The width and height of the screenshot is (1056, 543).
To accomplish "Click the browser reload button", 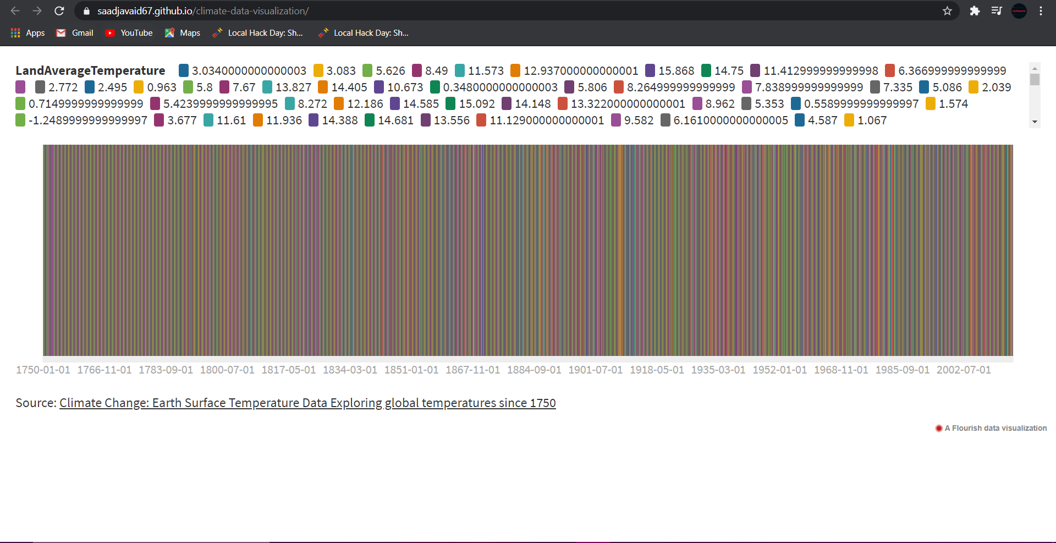I will point(59,10).
